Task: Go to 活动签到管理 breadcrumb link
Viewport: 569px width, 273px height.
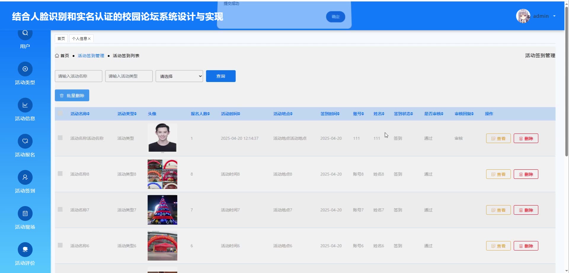Action: coord(91,56)
